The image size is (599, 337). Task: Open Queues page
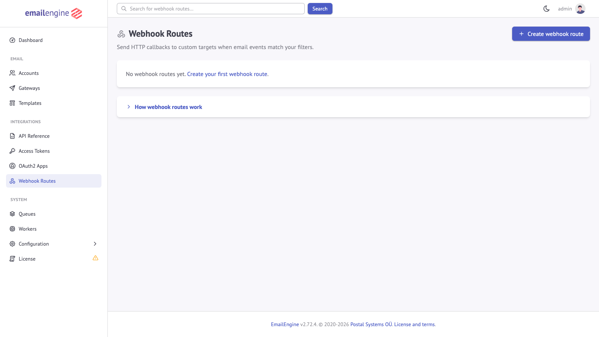(54, 214)
